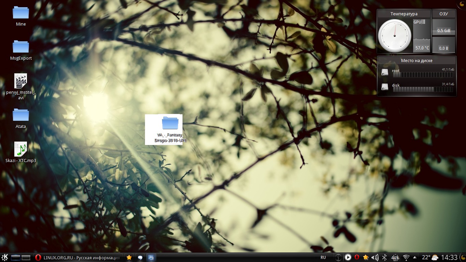The width and height of the screenshot is (466, 262).
Task: Toggle the RU keyboard layout indicator
Action: click(323, 258)
